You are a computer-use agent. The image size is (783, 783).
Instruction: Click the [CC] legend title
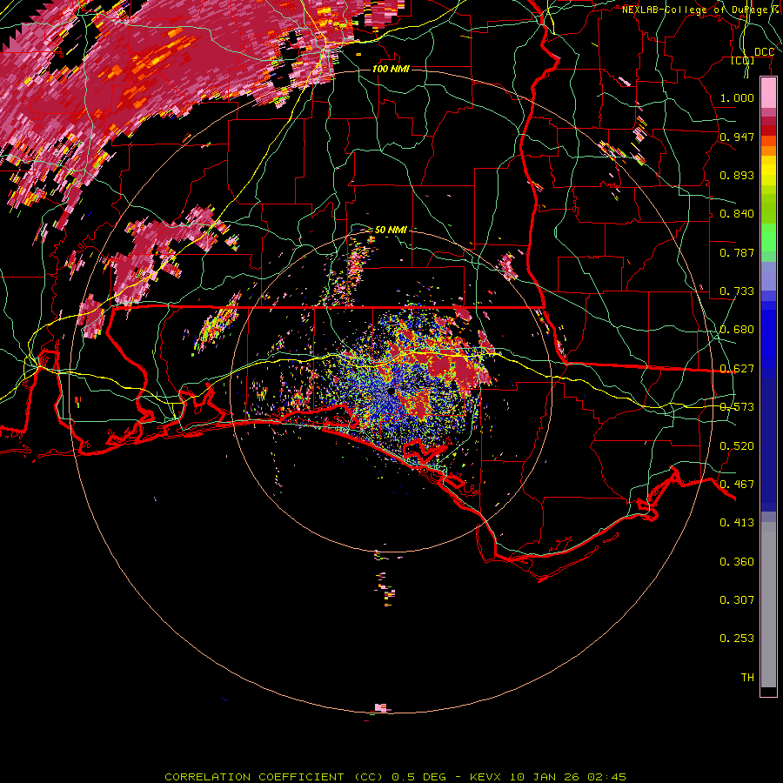(x=743, y=60)
